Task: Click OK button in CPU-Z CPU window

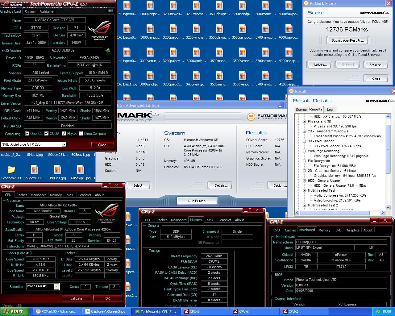Action: click(x=107, y=298)
